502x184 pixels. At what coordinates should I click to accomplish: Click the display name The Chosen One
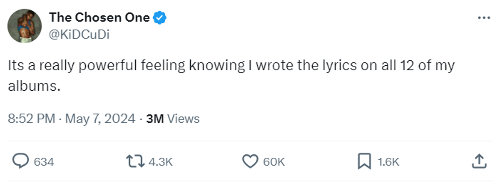[x=99, y=18]
